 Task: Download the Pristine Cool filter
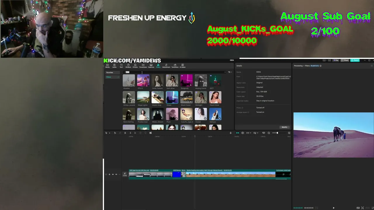click(x=148, y=119)
